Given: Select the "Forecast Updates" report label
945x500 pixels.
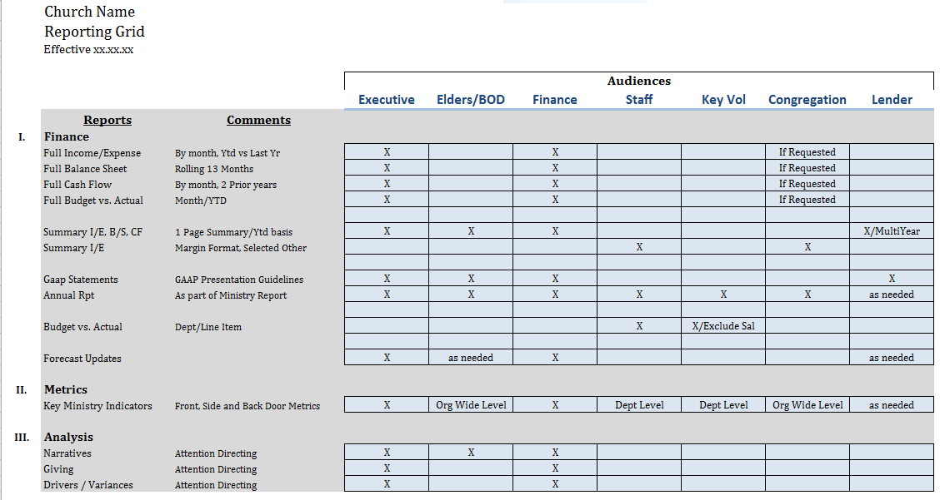Looking at the screenshot, I should click(x=82, y=359).
